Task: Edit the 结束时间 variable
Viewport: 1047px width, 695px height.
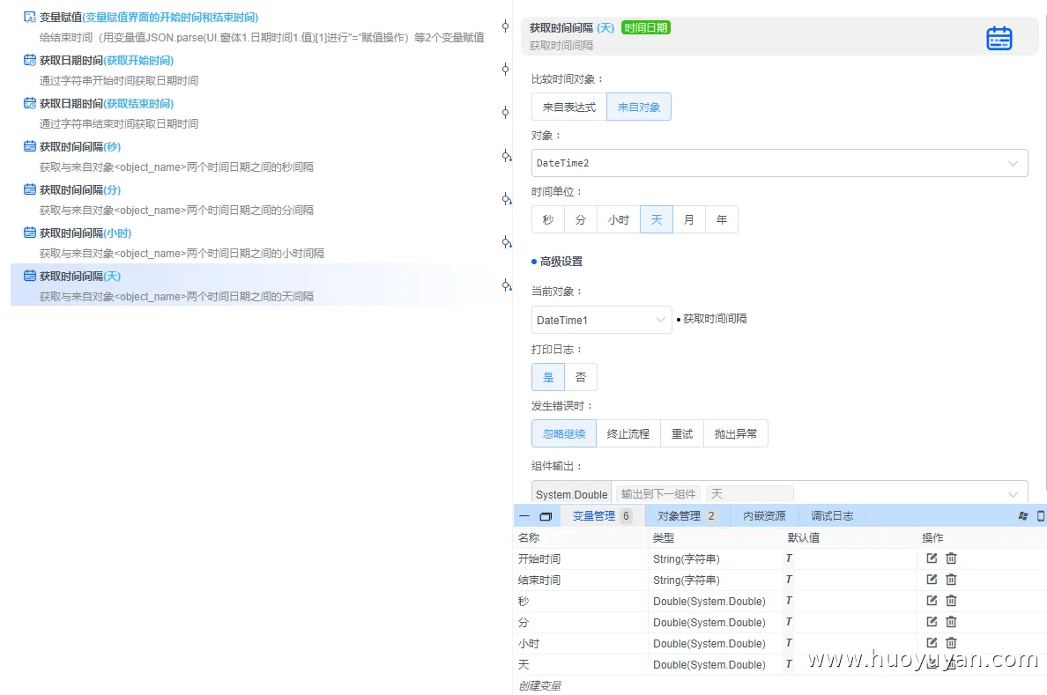Action: coord(932,580)
